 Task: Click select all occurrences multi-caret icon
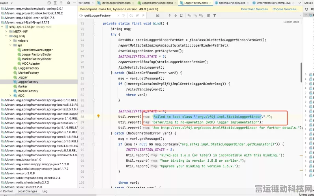[x=201, y=16]
